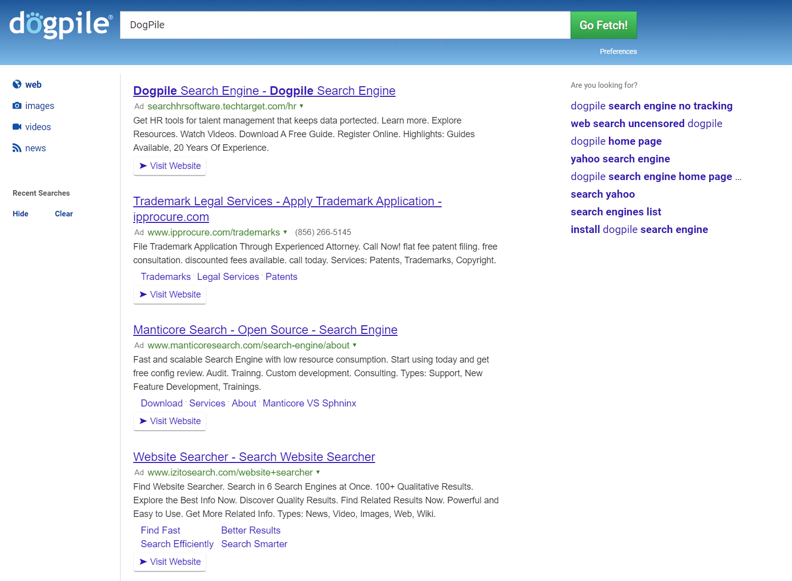This screenshot has height=581, width=792.
Task: Open the Manticore VS Sphninx sitelink
Action: (309, 403)
